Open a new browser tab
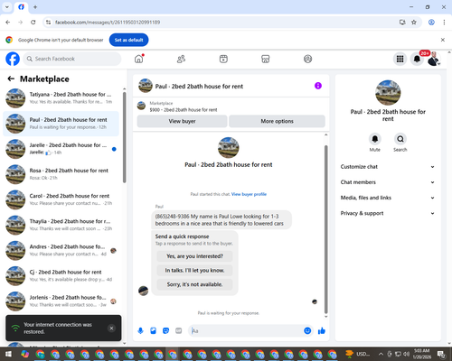 [35, 7]
